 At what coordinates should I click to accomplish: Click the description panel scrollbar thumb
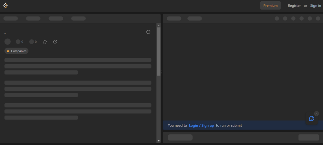coord(158,52)
